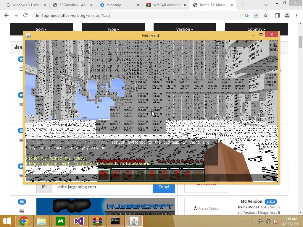Image resolution: width=303 pixels, height=227 pixels.
Task: View site info via the padlock icon
Action: pyautogui.click(x=37, y=15)
